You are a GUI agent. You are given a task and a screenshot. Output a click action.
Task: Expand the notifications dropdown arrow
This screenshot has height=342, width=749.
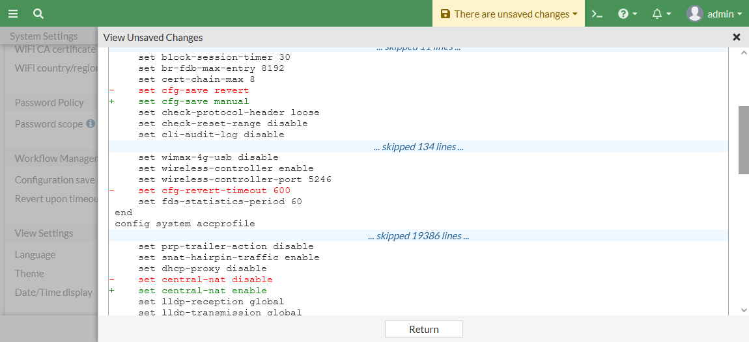669,14
